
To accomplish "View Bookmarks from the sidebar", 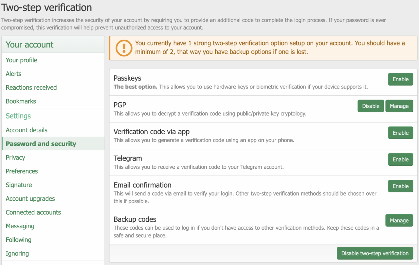I will (21, 101).
